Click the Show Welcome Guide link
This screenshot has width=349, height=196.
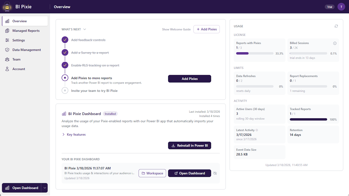176,29
